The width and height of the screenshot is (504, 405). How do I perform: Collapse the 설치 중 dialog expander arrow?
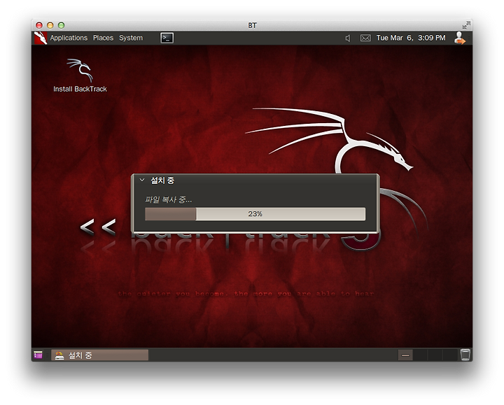pyautogui.click(x=142, y=180)
